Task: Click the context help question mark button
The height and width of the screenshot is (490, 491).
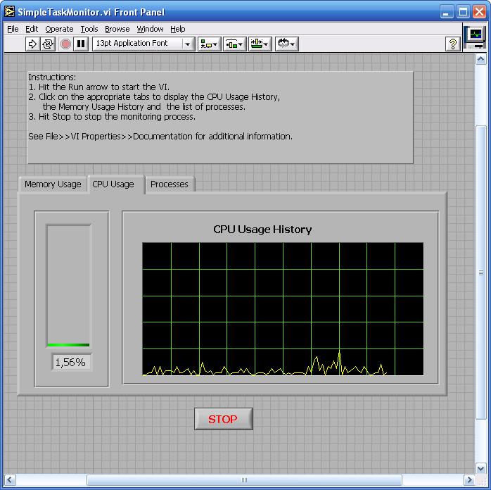Action: (x=452, y=44)
